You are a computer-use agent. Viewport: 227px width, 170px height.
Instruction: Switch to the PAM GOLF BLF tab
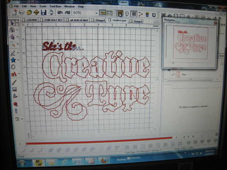tap(52, 20)
